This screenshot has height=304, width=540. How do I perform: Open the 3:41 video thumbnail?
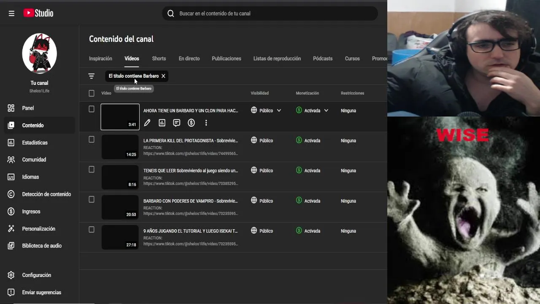coord(120,117)
